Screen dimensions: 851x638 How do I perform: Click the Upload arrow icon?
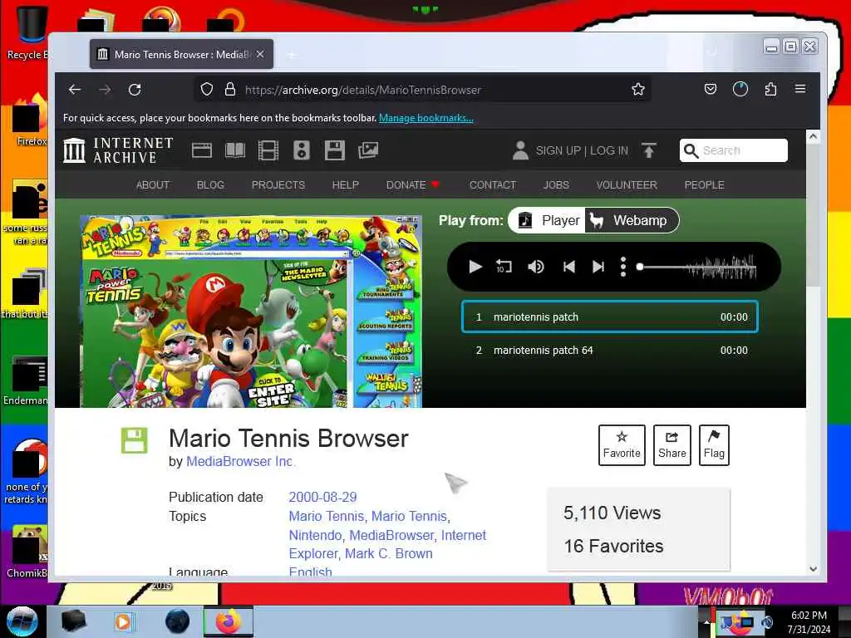(x=648, y=150)
